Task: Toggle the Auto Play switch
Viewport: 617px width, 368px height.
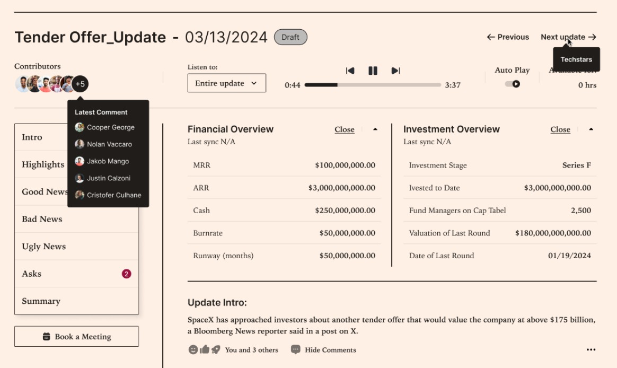Action: tap(512, 83)
